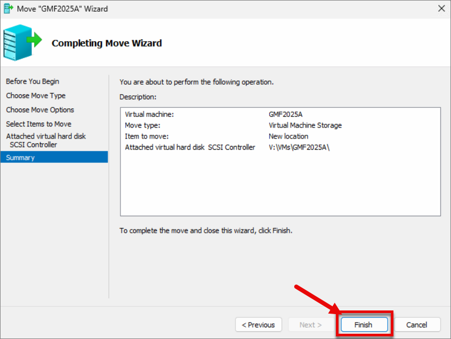This screenshot has width=451, height=339.
Task: Select the Select Items to Move step
Action: point(39,124)
